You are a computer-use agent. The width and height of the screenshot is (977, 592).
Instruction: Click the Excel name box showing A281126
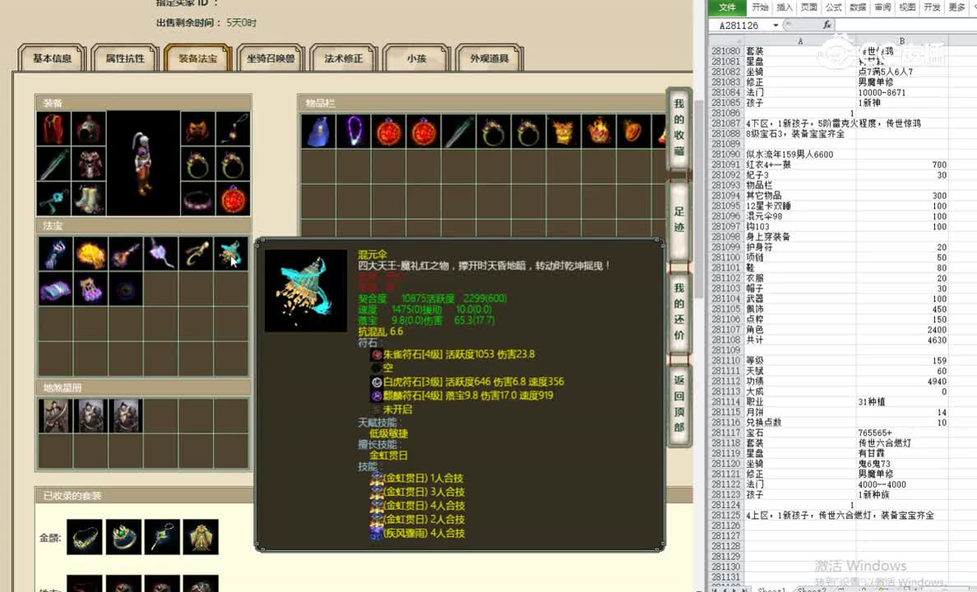[x=740, y=25]
